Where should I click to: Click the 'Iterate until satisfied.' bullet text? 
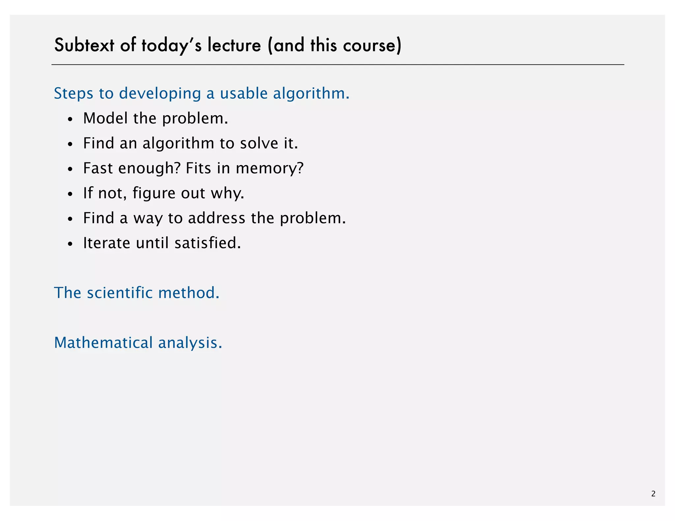[162, 243]
